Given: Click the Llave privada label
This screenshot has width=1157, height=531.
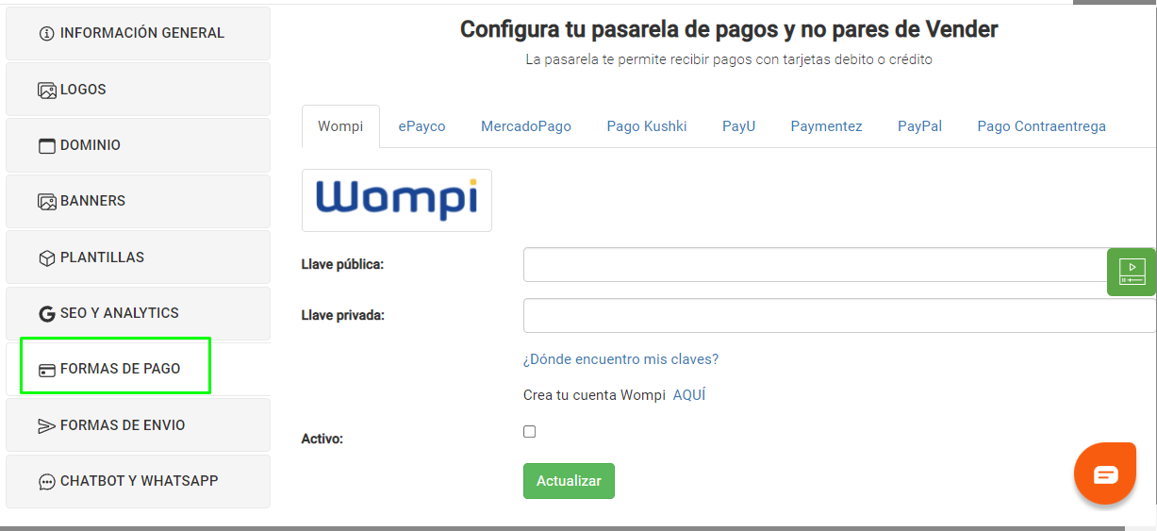Looking at the screenshot, I should tap(343, 316).
